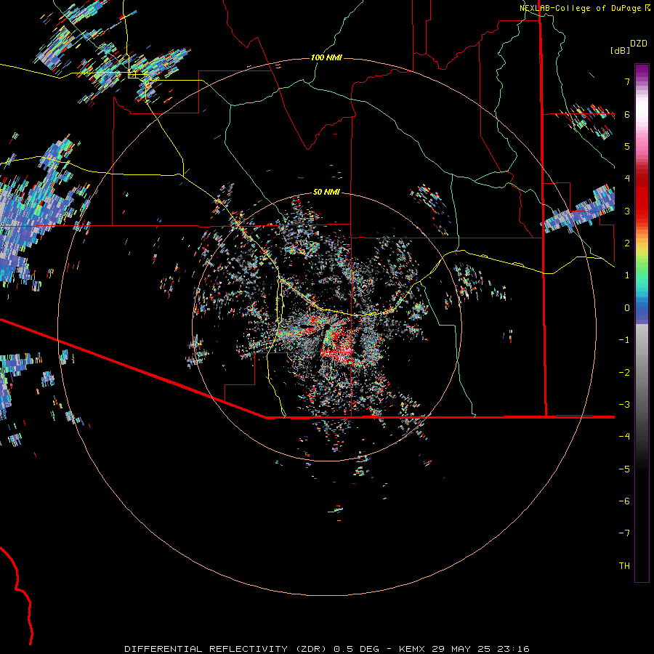Click the legend value 0 label

coord(627,308)
